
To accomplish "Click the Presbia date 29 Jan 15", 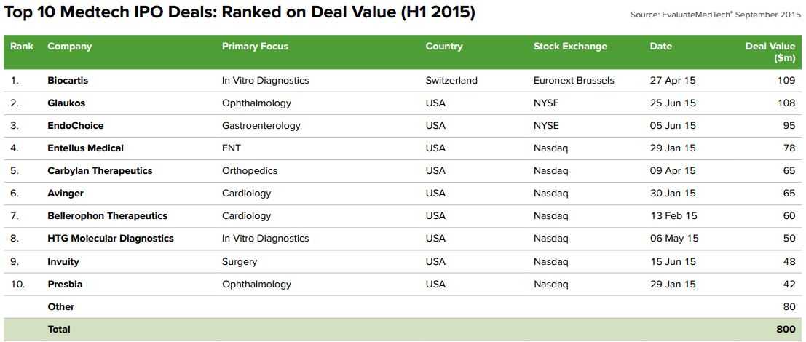I will pyautogui.click(x=673, y=284).
